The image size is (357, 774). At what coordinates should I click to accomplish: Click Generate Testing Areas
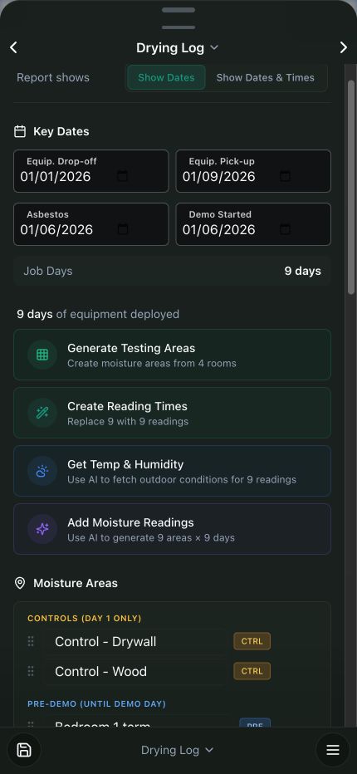(x=172, y=355)
